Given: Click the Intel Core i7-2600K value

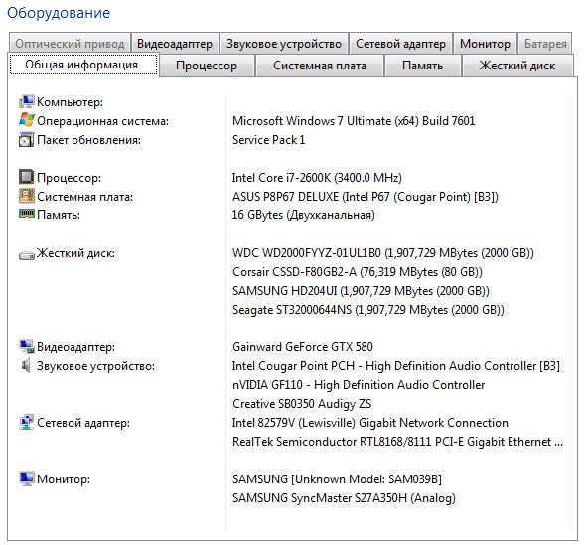Looking at the screenshot, I should [x=317, y=178].
